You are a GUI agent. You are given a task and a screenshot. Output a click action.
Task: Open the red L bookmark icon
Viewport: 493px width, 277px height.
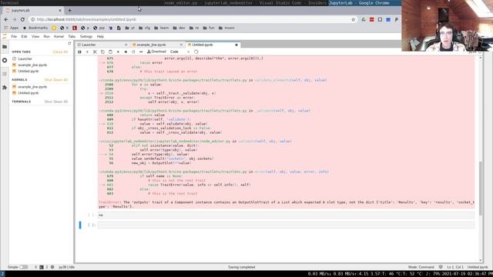(x=75, y=28)
